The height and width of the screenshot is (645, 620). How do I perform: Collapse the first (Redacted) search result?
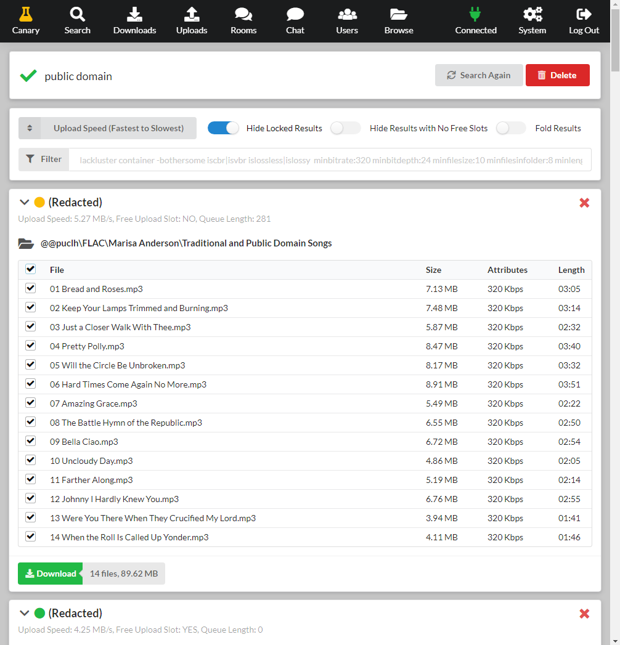click(24, 201)
